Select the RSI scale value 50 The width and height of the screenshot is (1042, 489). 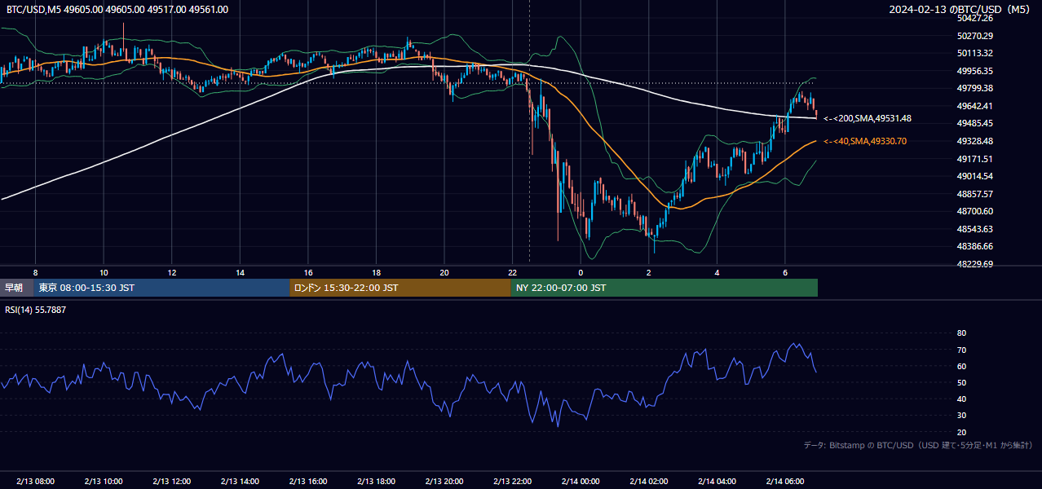click(961, 382)
